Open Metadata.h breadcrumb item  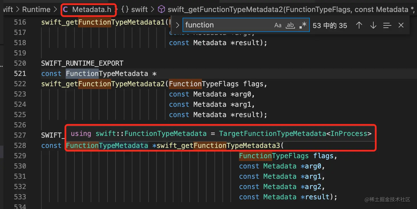[x=92, y=10]
